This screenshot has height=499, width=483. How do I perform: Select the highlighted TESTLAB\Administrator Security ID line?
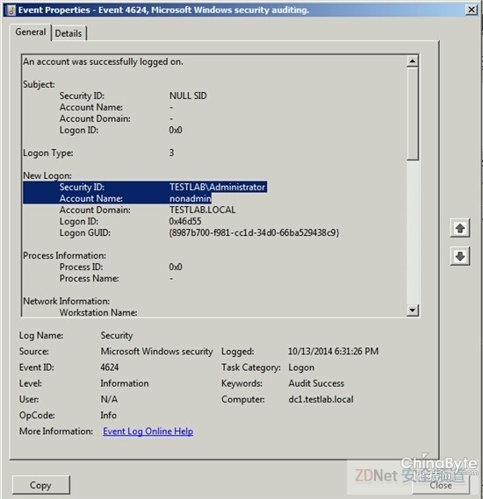pos(145,187)
